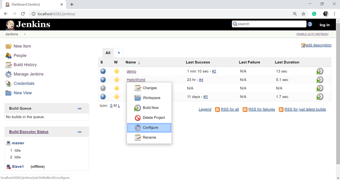
Task: Click ENABLE AUTO REFRESH link
Action: pyautogui.click(x=312, y=34)
